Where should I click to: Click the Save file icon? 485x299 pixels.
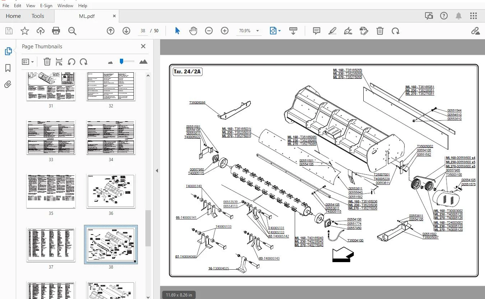9,31
